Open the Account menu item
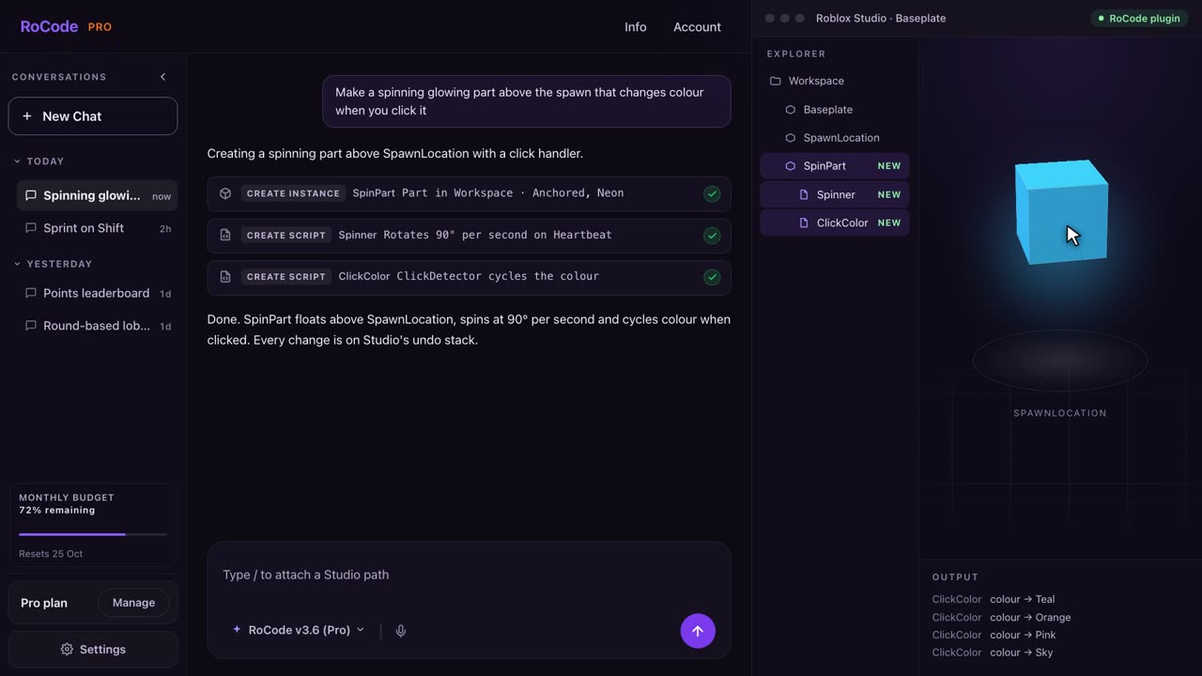The width and height of the screenshot is (1202, 676). pyautogui.click(x=697, y=27)
